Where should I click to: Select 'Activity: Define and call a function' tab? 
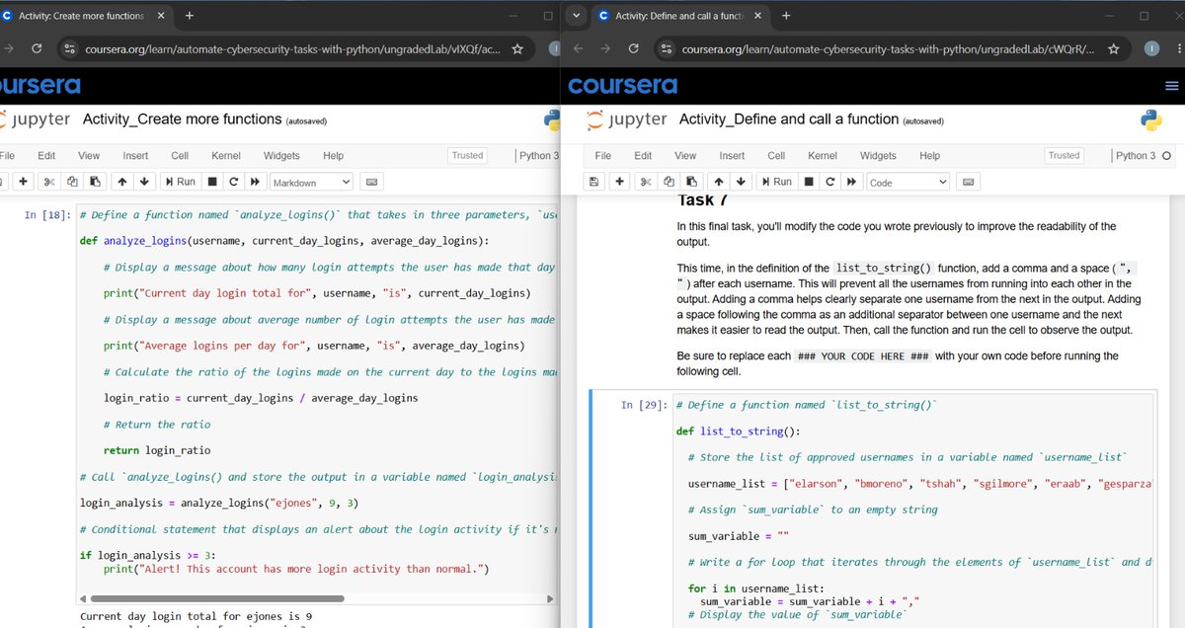tap(682, 16)
